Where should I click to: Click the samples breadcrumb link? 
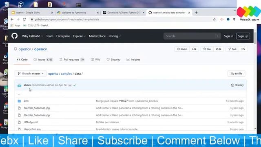[x=66, y=73]
